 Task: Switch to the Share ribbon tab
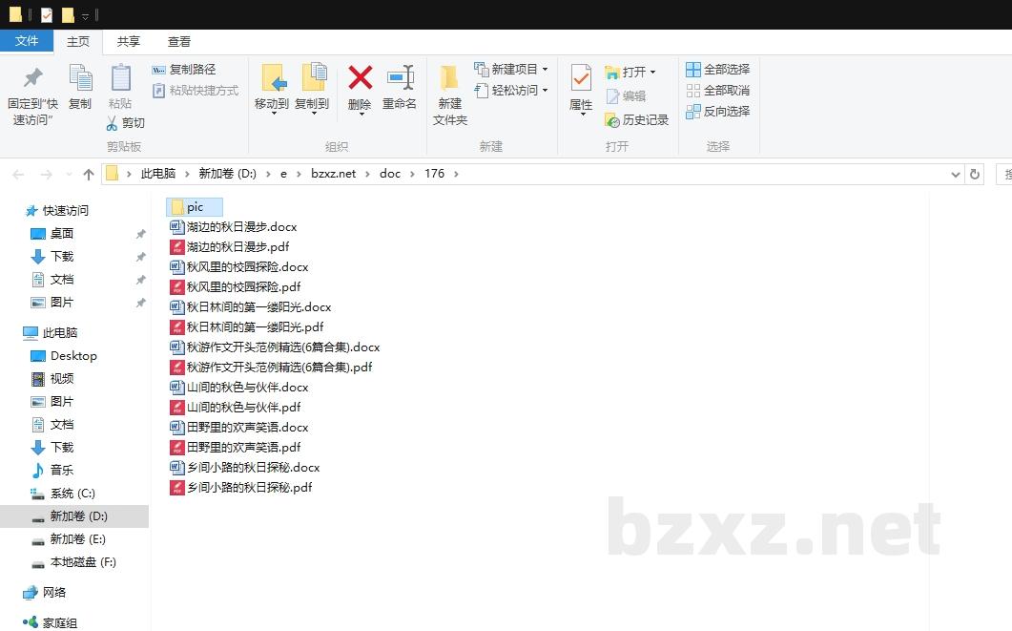click(x=128, y=42)
